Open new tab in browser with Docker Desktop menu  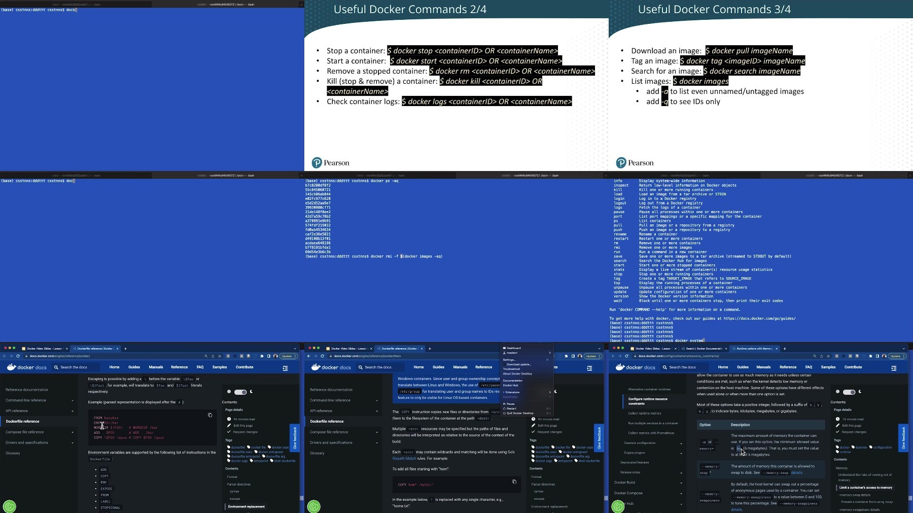click(x=430, y=349)
